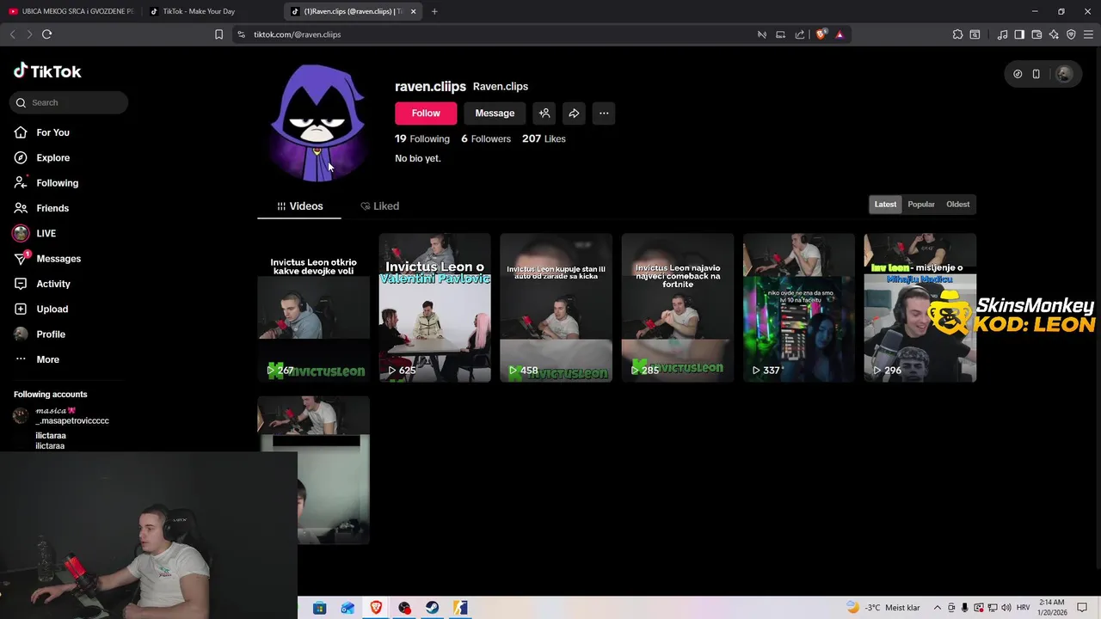Open video with 296 views
1101x619 pixels.
tap(920, 308)
